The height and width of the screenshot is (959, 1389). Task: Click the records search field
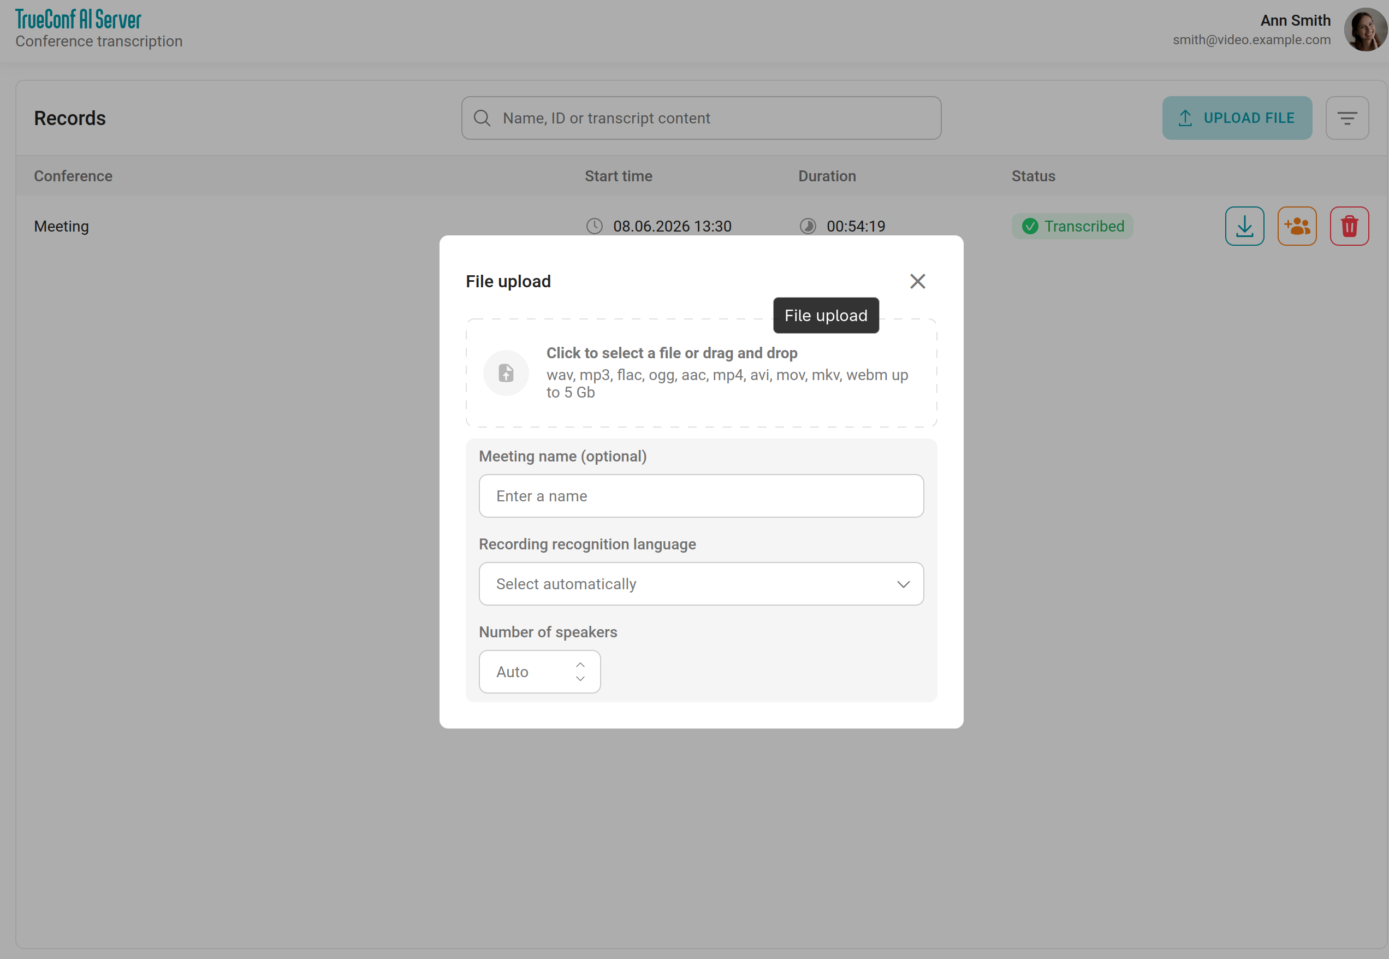(701, 119)
